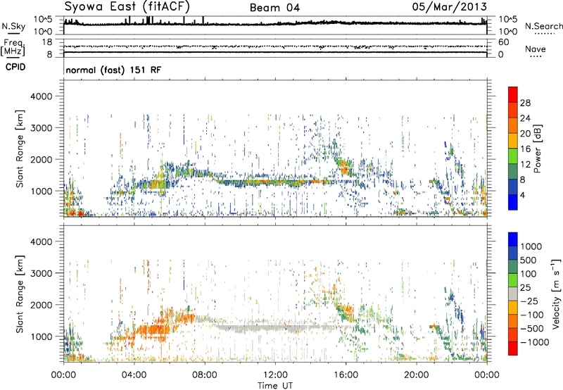The width and height of the screenshot is (563, 390).
Task: Select the plot title 'Syowa East (fitACF)'
Action: [127, 7]
